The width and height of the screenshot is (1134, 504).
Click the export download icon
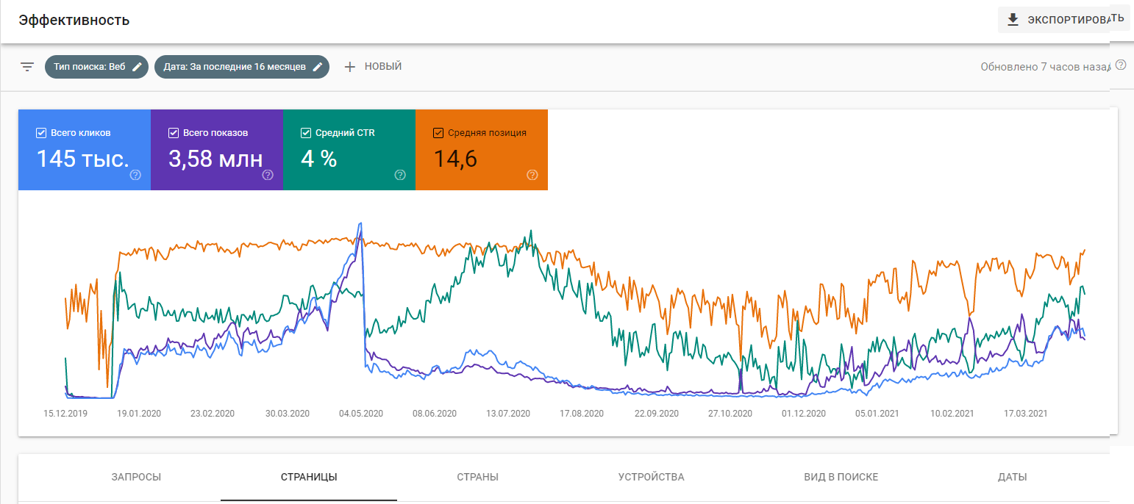click(1013, 20)
